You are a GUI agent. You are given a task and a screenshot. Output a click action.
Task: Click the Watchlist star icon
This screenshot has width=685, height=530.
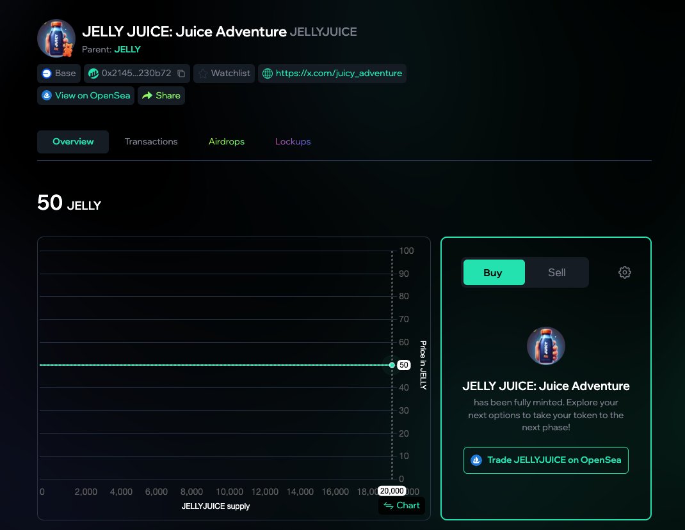(x=203, y=74)
